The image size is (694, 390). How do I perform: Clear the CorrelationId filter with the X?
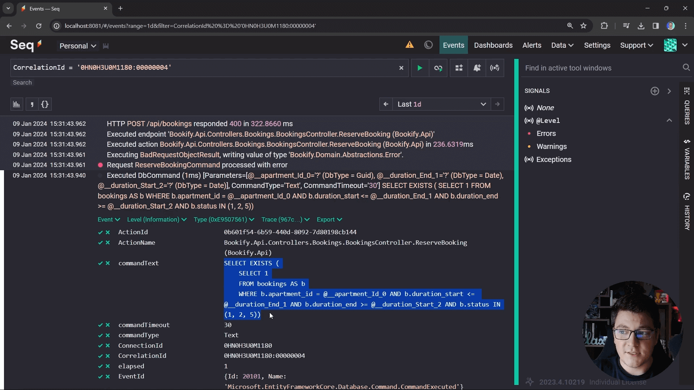tap(401, 68)
